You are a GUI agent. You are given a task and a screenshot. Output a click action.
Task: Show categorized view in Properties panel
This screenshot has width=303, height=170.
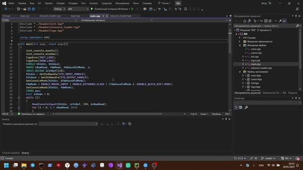tap(236, 107)
